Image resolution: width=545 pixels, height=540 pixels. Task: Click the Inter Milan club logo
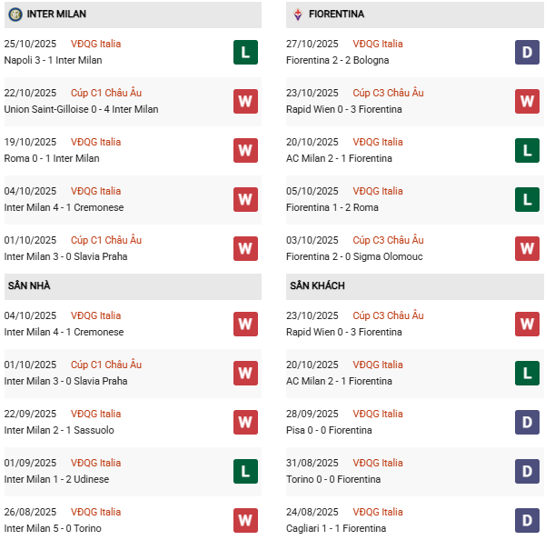click(x=15, y=15)
